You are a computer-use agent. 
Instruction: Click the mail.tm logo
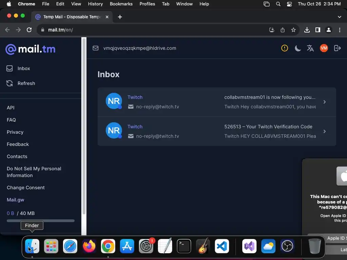tap(30, 49)
